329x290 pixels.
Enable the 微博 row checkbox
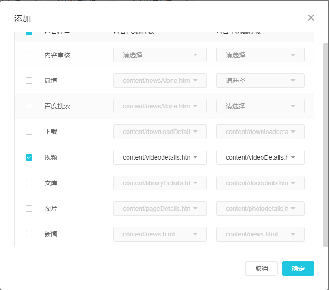click(x=29, y=81)
